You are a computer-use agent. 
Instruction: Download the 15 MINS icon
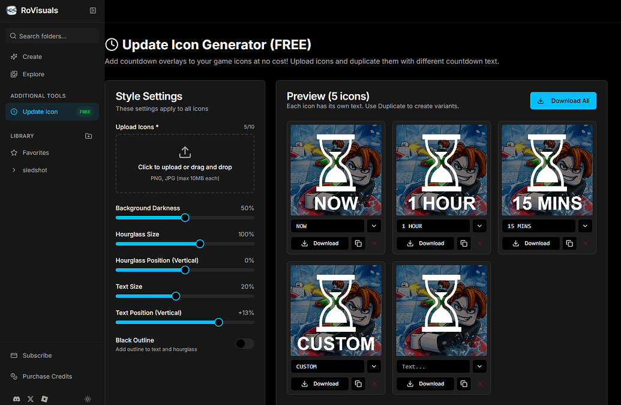click(x=531, y=244)
